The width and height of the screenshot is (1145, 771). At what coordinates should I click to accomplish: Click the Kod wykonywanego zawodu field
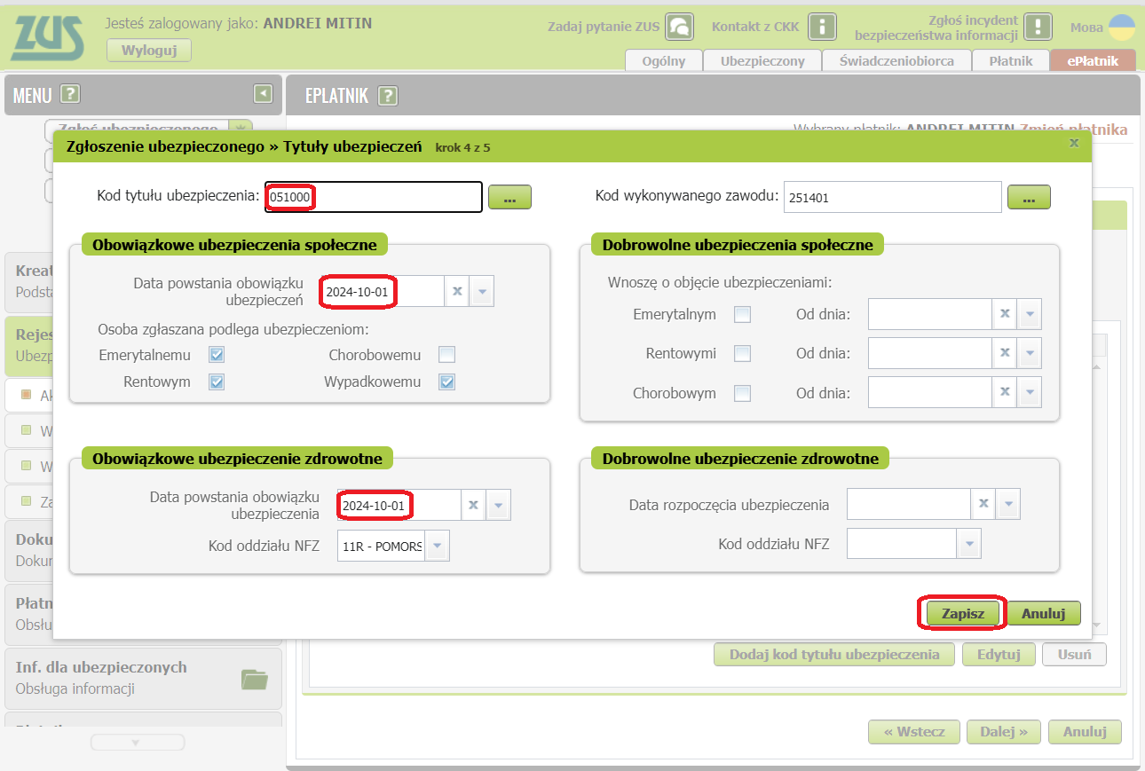[x=891, y=198]
